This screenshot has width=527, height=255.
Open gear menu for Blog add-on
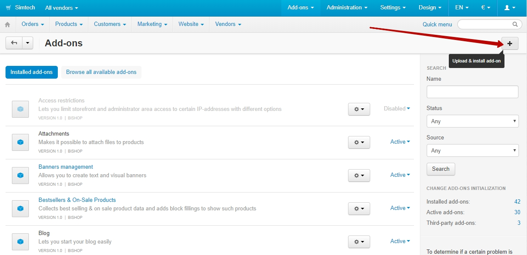[359, 242]
